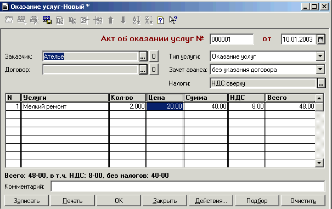Open the Налоги ellipsis selection button
The image size is (332, 209).
click(x=321, y=83)
